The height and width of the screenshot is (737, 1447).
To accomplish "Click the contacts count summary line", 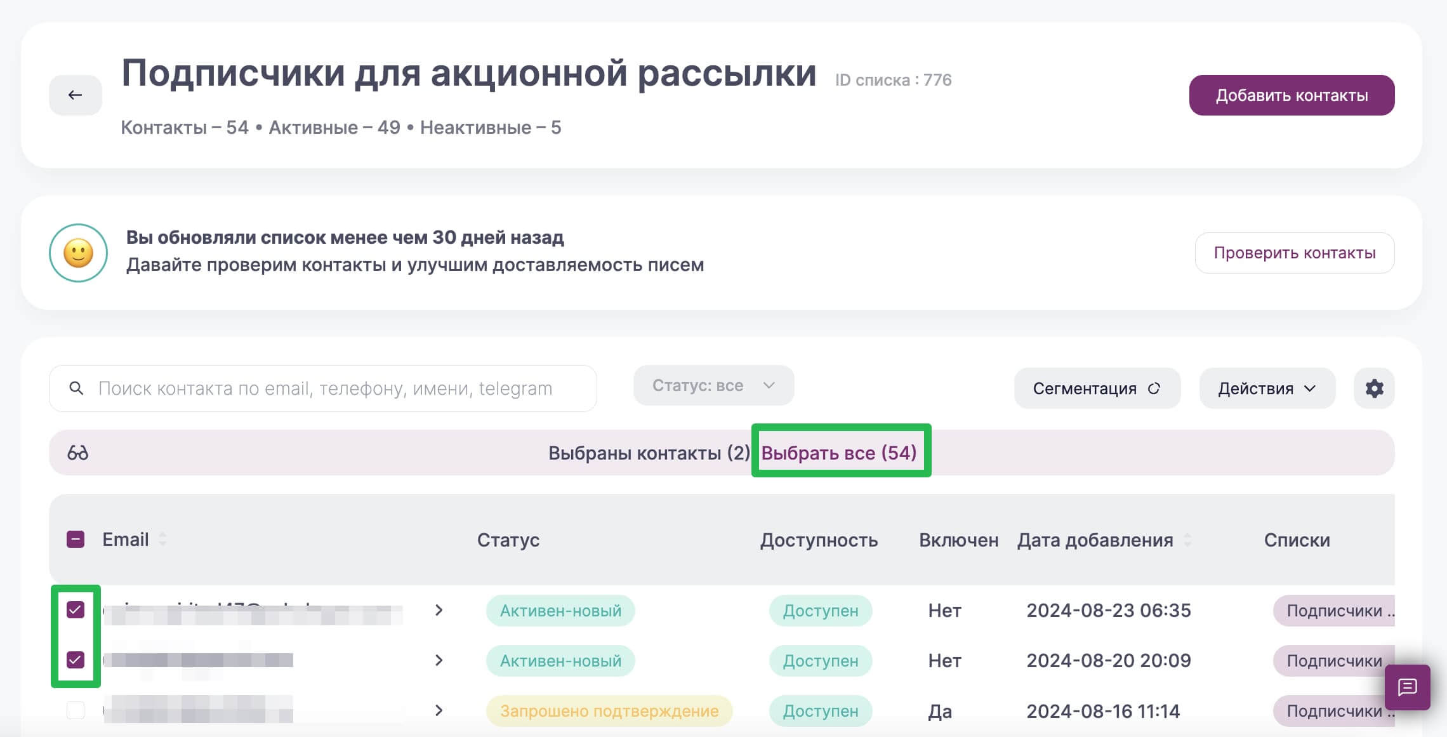I will click(x=341, y=128).
